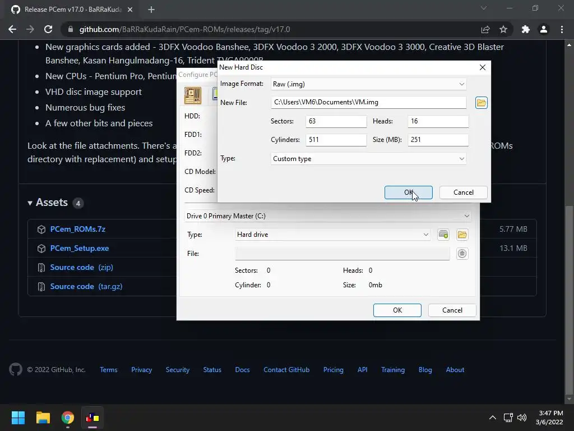The height and width of the screenshot is (431, 574).
Task: Show hidden tray icons chevron
Action: pyautogui.click(x=493, y=418)
